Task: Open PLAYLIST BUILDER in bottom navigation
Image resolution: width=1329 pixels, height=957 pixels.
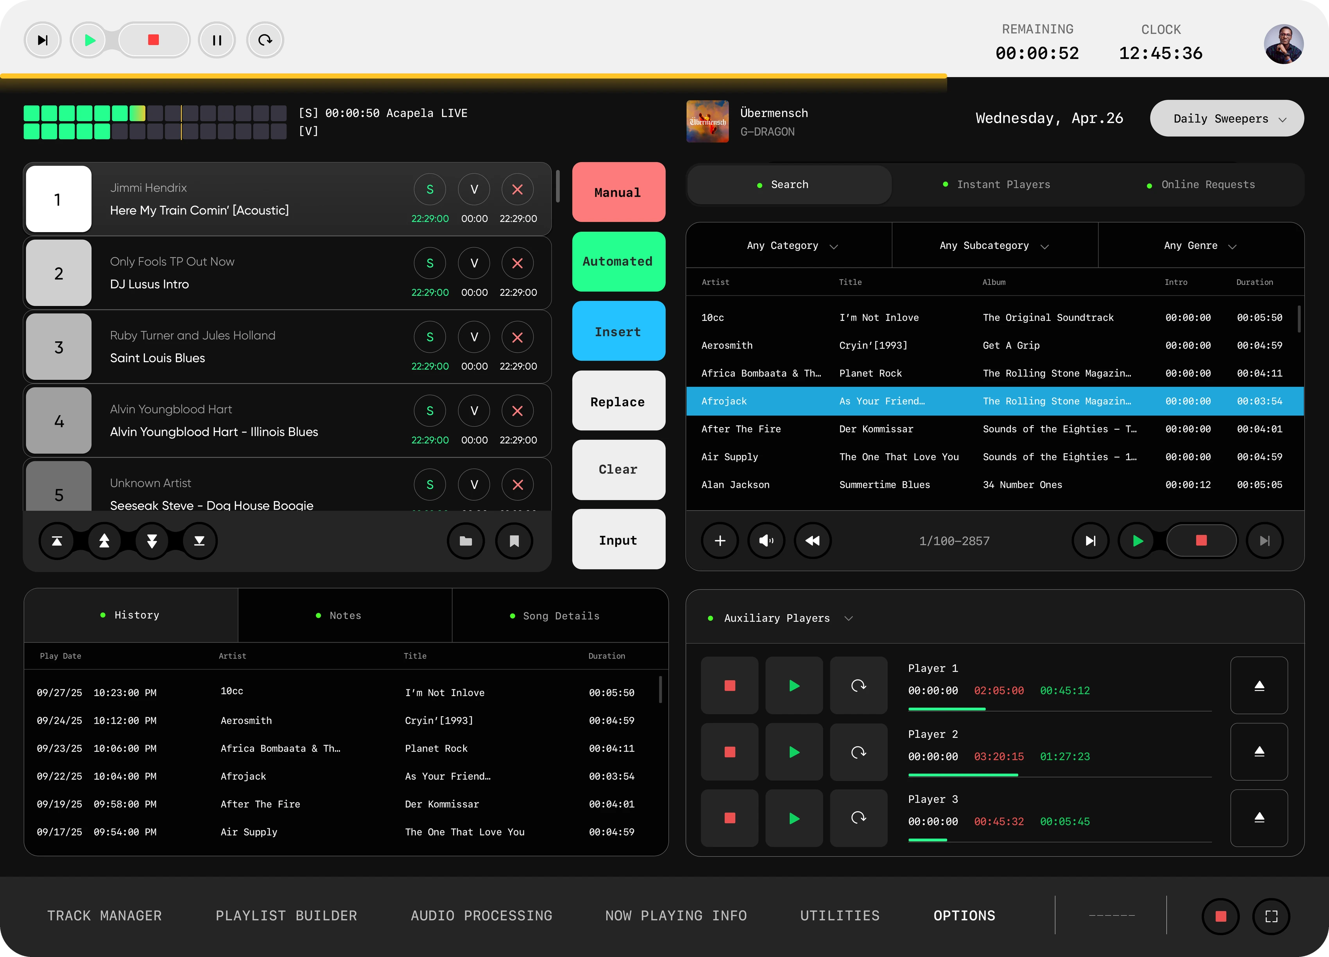Action: click(286, 916)
